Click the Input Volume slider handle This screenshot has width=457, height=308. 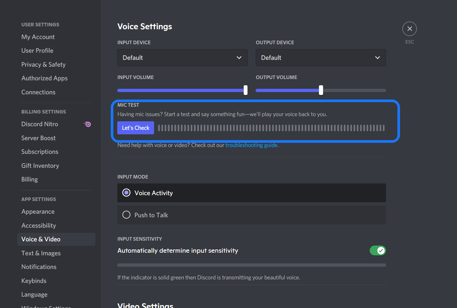click(x=246, y=90)
